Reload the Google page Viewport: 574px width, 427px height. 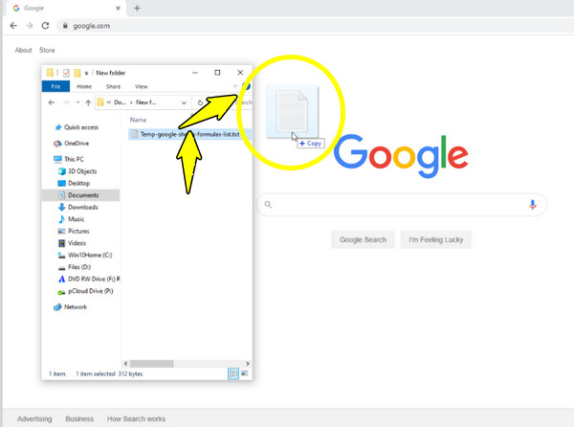click(45, 26)
